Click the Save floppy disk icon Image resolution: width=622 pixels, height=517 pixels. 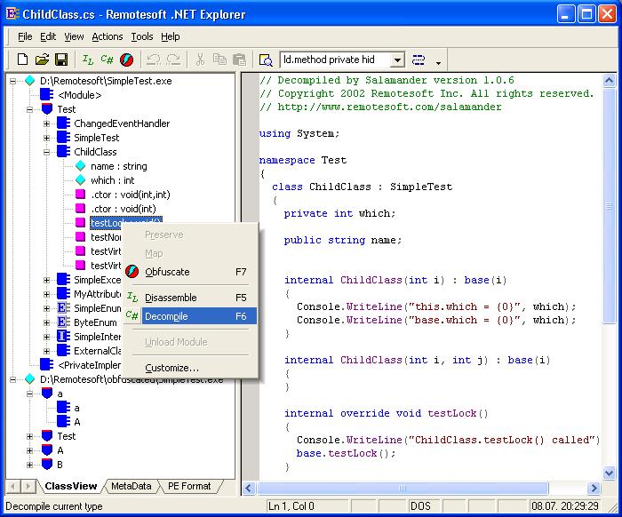[61, 60]
